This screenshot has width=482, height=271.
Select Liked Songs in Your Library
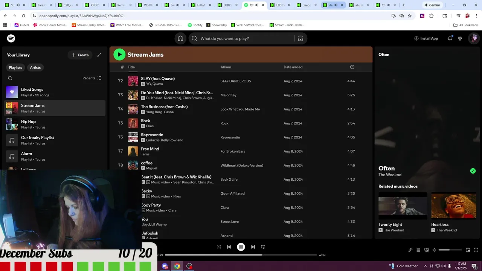click(55, 92)
